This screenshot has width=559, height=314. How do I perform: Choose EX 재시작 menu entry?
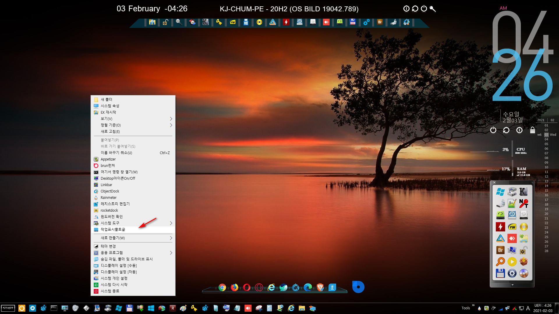tap(133, 112)
